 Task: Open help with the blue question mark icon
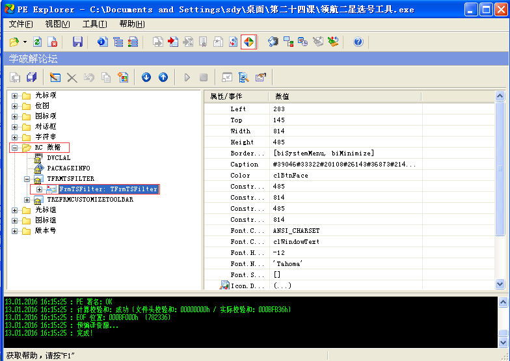point(358,42)
